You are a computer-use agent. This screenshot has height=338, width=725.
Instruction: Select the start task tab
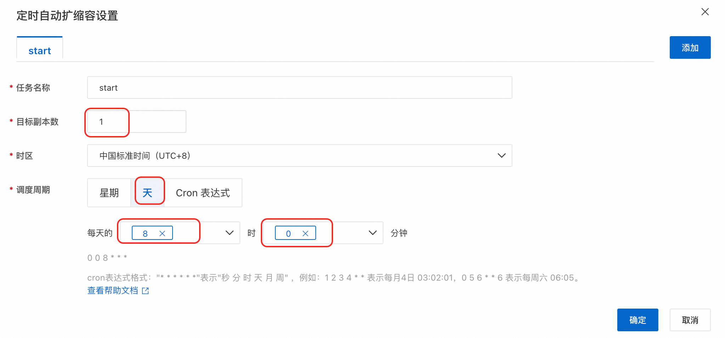[x=40, y=50]
